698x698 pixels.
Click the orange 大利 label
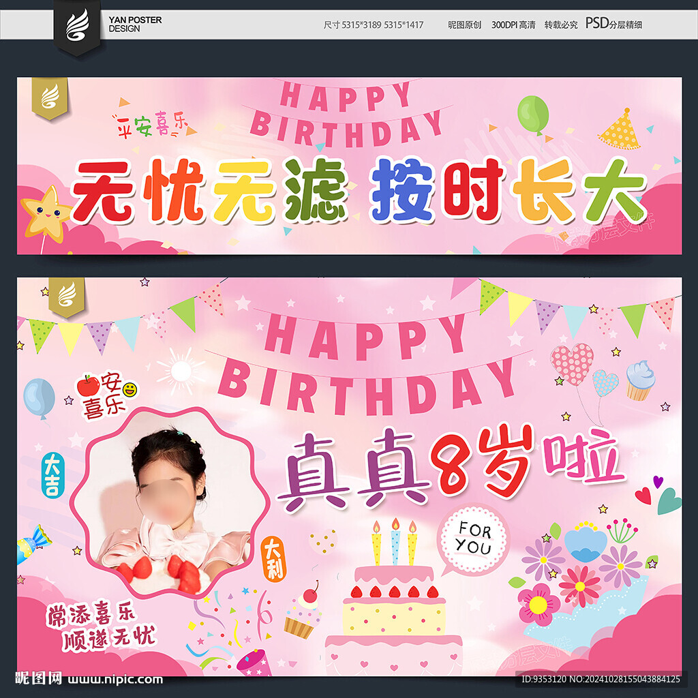273,559
